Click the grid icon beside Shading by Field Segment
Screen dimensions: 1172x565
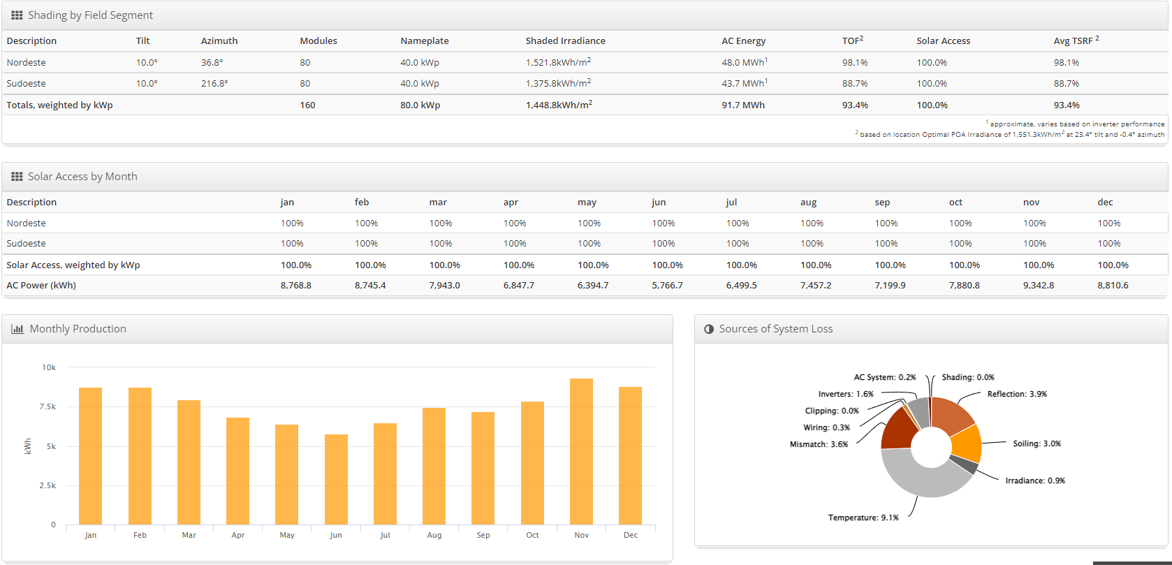pos(17,15)
